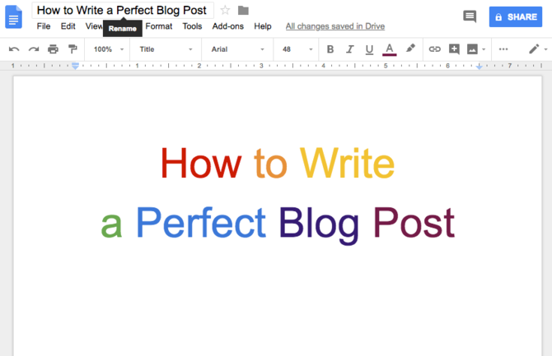Image resolution: width=552 pixels, height=356 pixels.
Task: Expand the insert image dropdown arrow
Action: [x=484, y=49]
